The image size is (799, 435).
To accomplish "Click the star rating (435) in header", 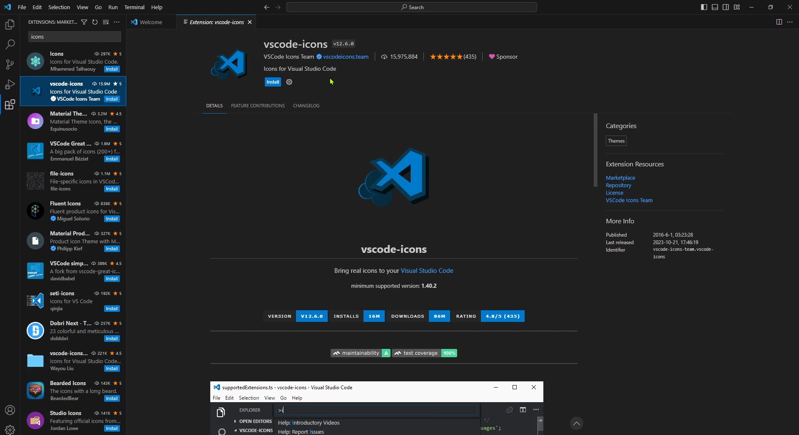I will coord(453,57).
